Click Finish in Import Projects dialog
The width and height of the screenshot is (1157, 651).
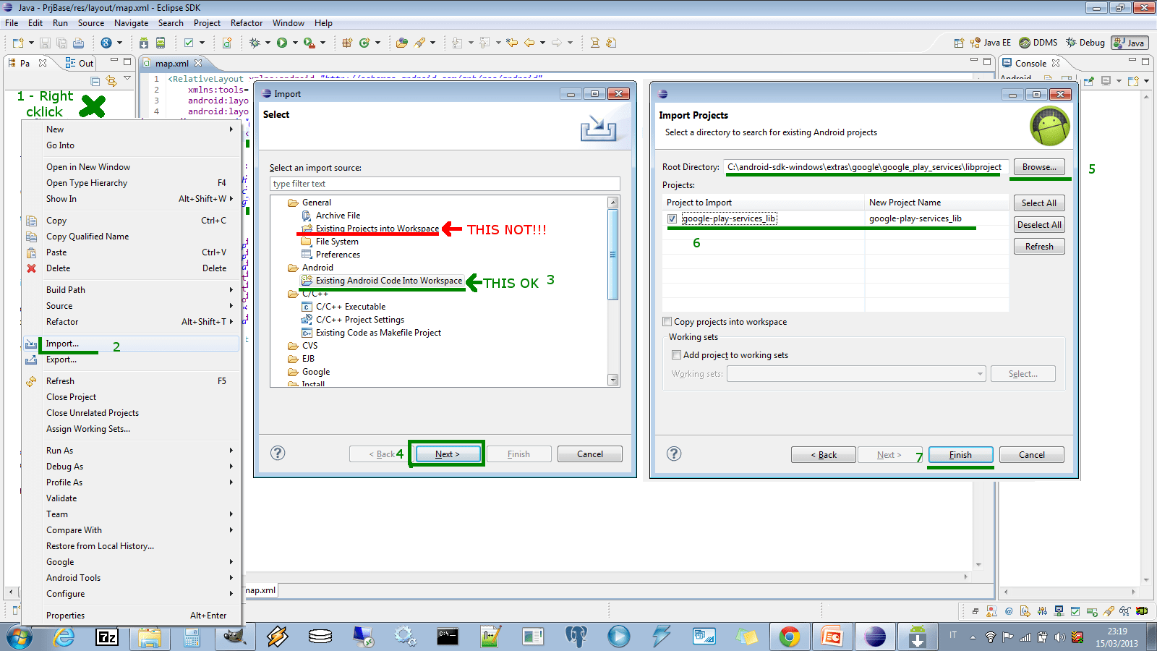point(960,455)
